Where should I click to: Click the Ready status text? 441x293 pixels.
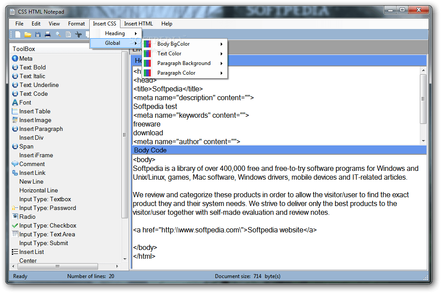click(20, 276)
